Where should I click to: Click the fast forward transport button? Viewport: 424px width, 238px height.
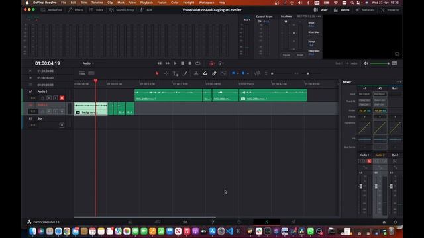point(168,63)
